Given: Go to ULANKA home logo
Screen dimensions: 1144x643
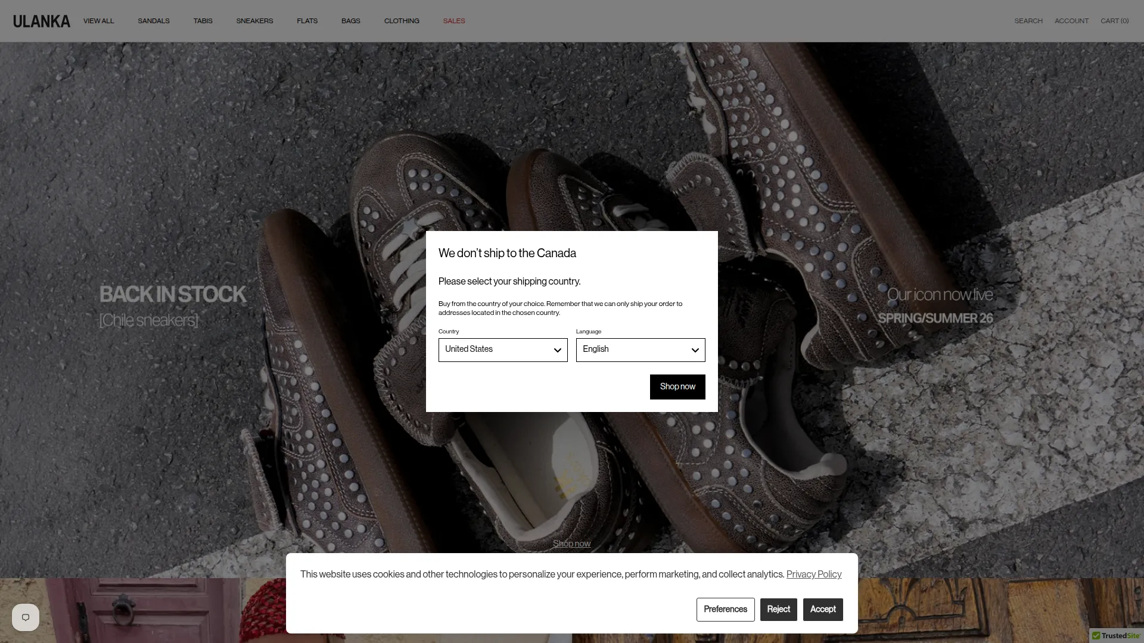Looking at the screenshot, I should point(42,21).
